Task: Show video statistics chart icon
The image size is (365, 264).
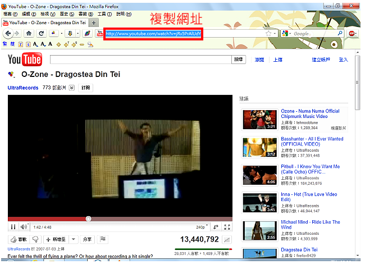Action: pos(226,239)
